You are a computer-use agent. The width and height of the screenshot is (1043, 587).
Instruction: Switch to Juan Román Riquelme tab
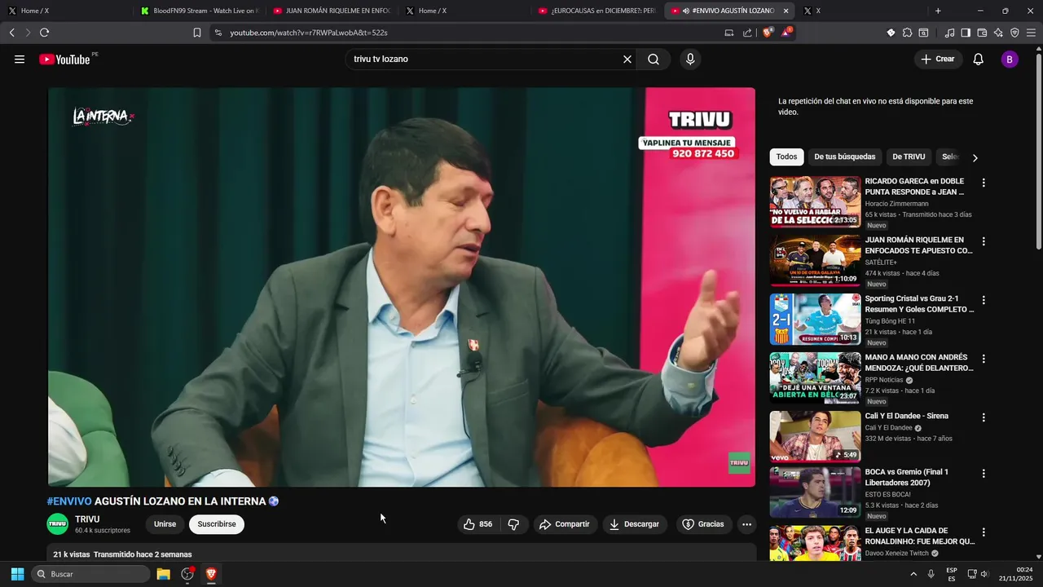pyautogui.click(x=331, y=11)
